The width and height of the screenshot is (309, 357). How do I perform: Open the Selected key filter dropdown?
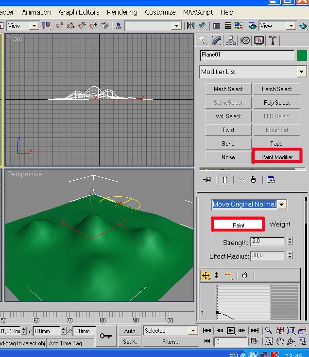coord(193,331)
